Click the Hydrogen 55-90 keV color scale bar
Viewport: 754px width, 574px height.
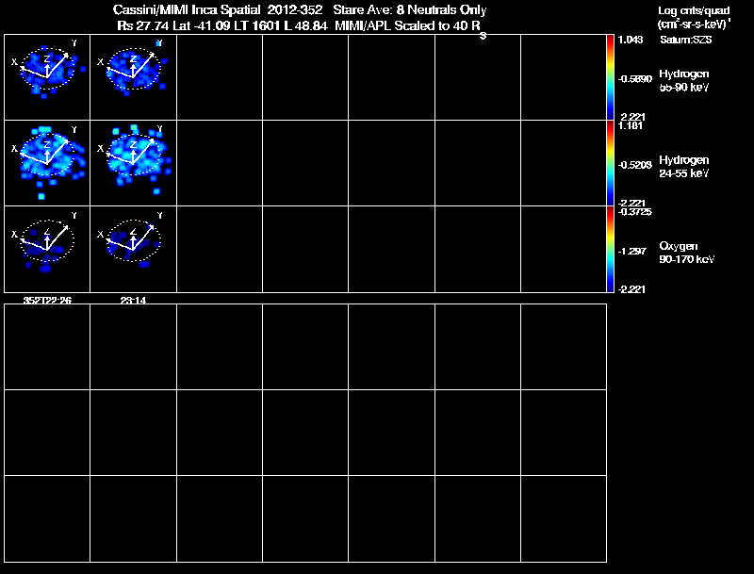pyautogui.click(x=610, y=77)
